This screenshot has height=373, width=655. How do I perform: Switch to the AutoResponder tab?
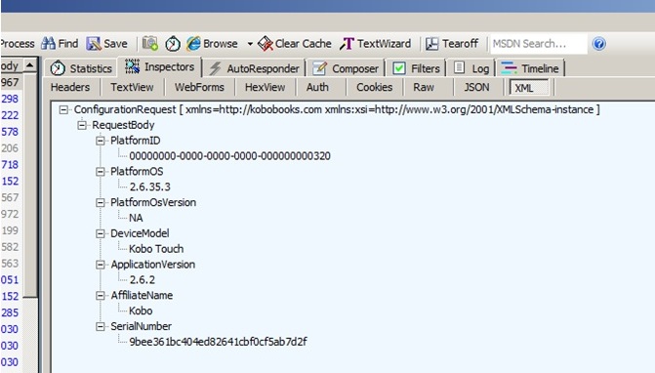coord(254,68)
